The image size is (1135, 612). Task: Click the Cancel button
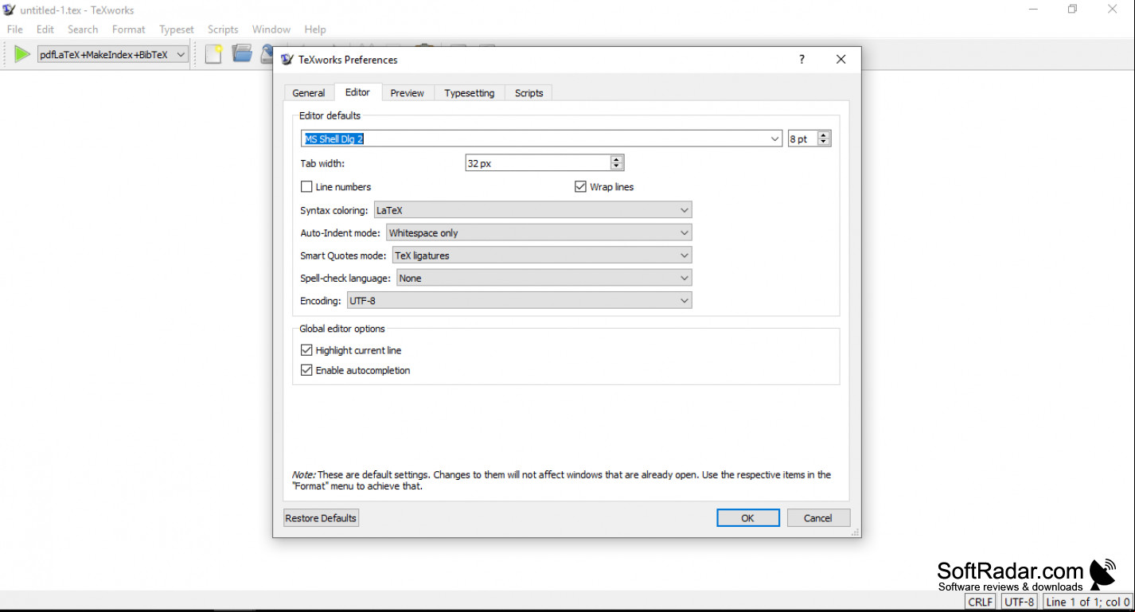point(818,518)
